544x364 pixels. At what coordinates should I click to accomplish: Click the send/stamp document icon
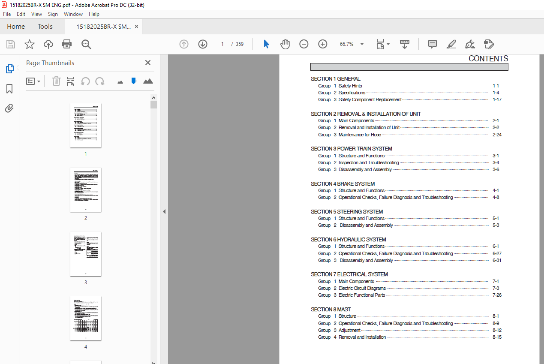pos(489,44)
